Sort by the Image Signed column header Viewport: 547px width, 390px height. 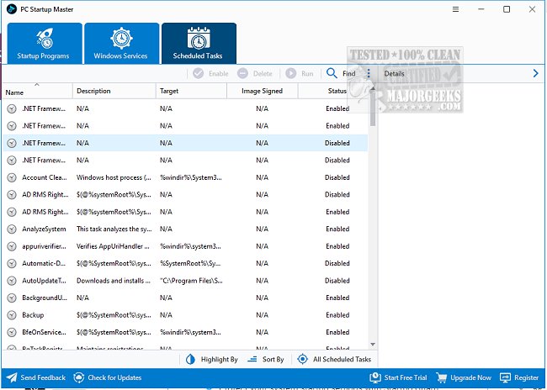[263, 91]
